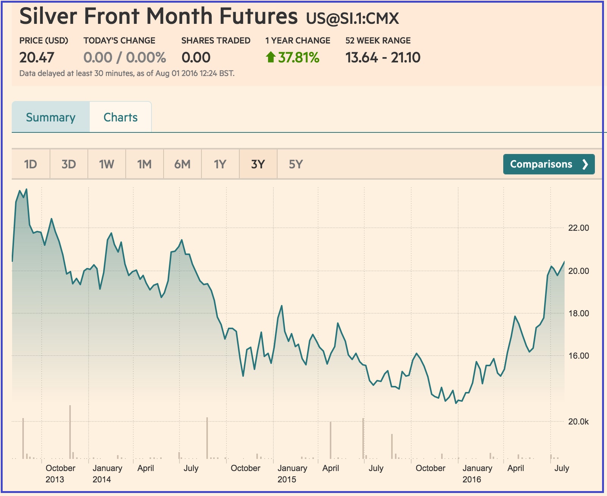Select the 6M chart range

pos(182,164)
